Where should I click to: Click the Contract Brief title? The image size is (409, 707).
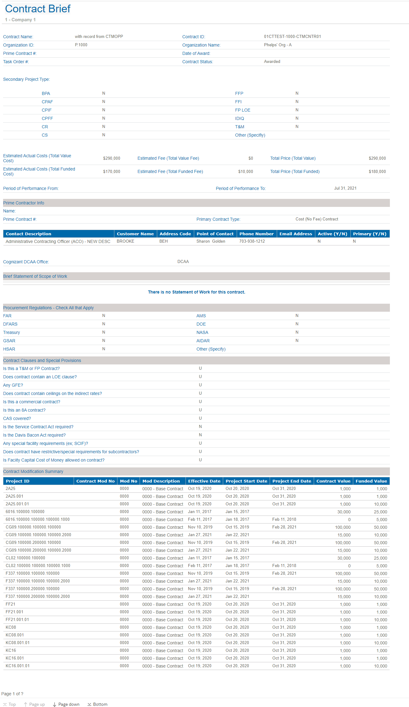(x=38, y=9)
